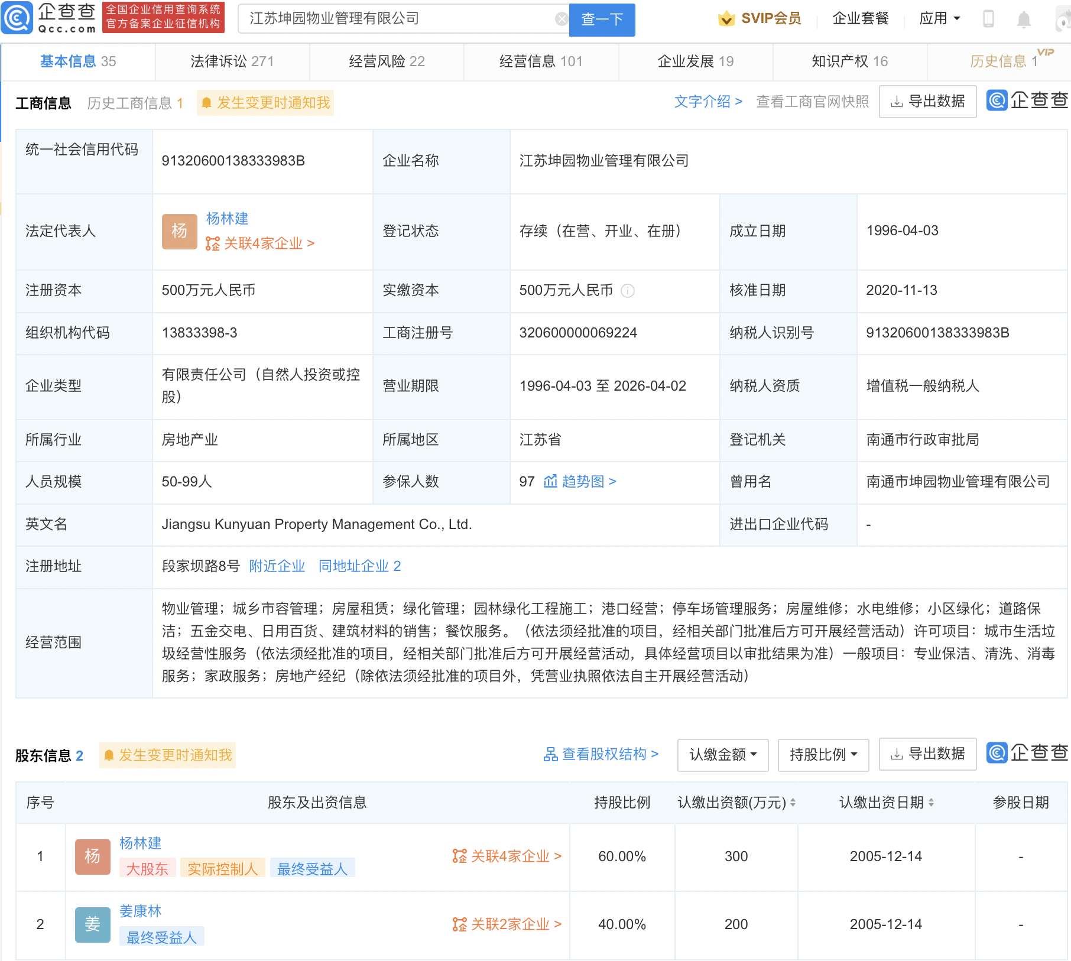Clear the search box with X icon
The width and height of the screenshot is (1071, 961).
pyautogui.click(x=562, y=20)
